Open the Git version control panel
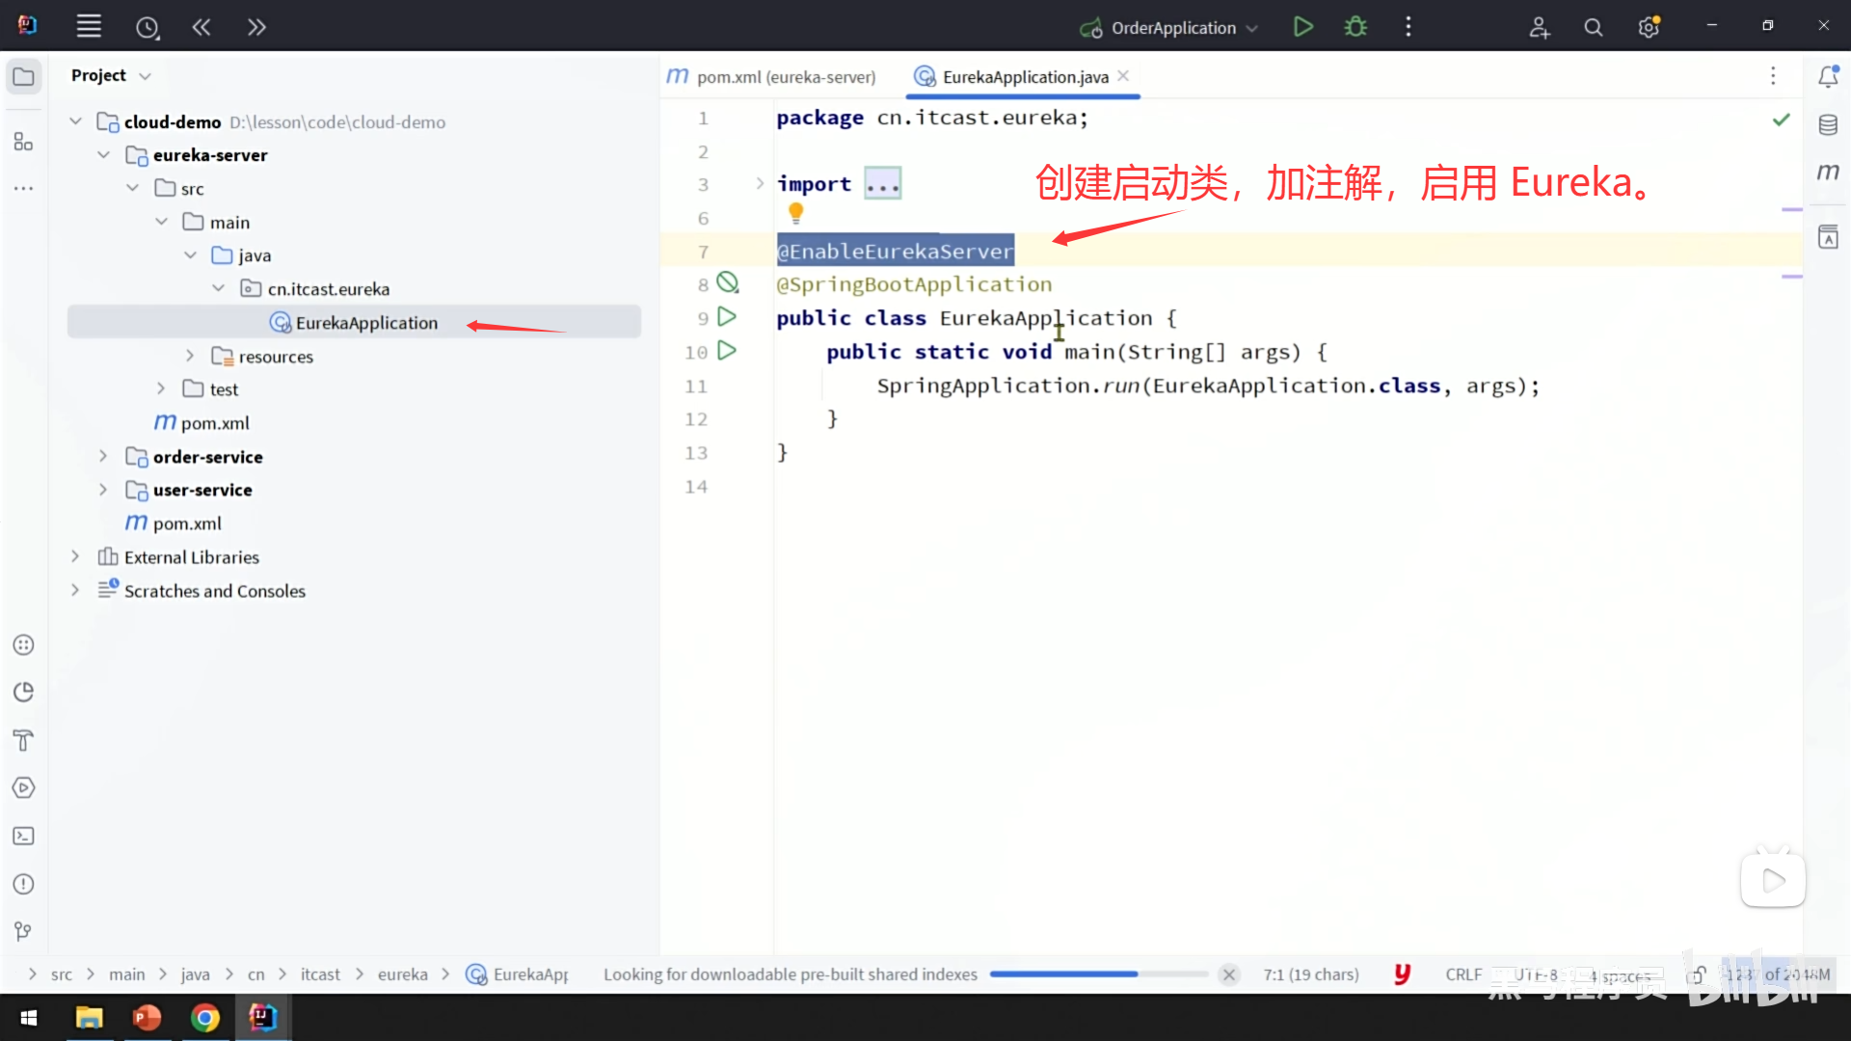 23,931
